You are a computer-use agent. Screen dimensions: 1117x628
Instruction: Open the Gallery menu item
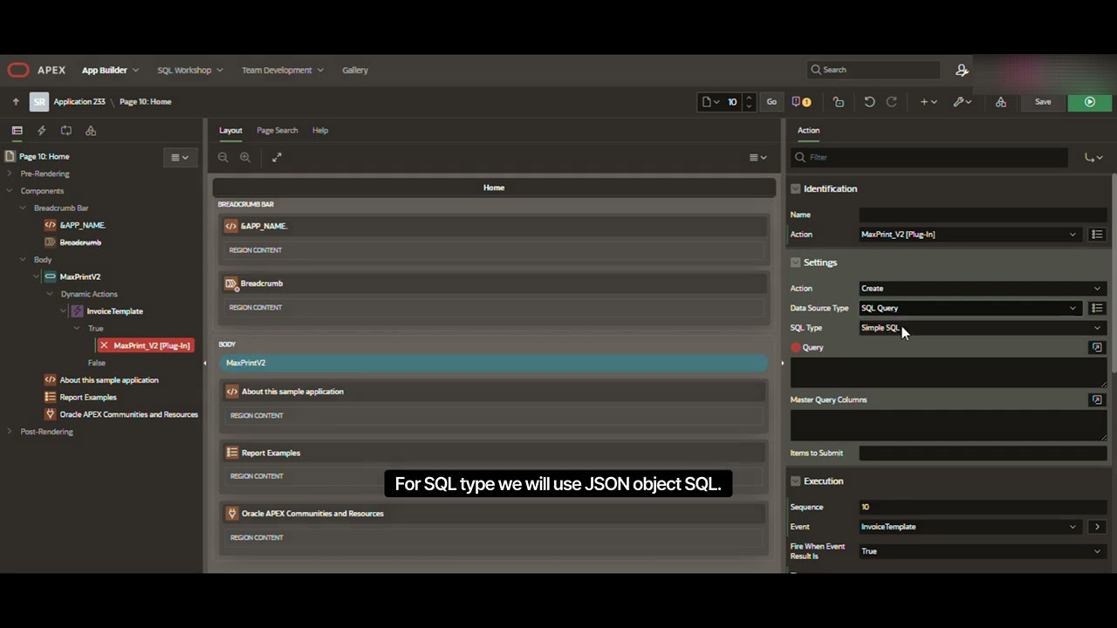(x=355, y=70)
